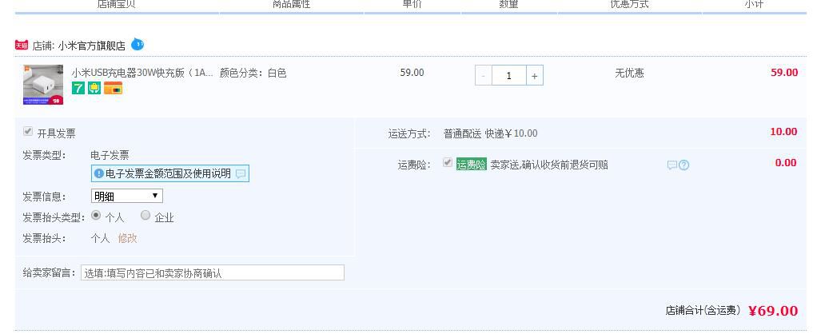This screenshot has width=817, height=334.
Task: Toggle the 开具发票 checkbox
Action: pyautogui.click(x=28, y=132)
